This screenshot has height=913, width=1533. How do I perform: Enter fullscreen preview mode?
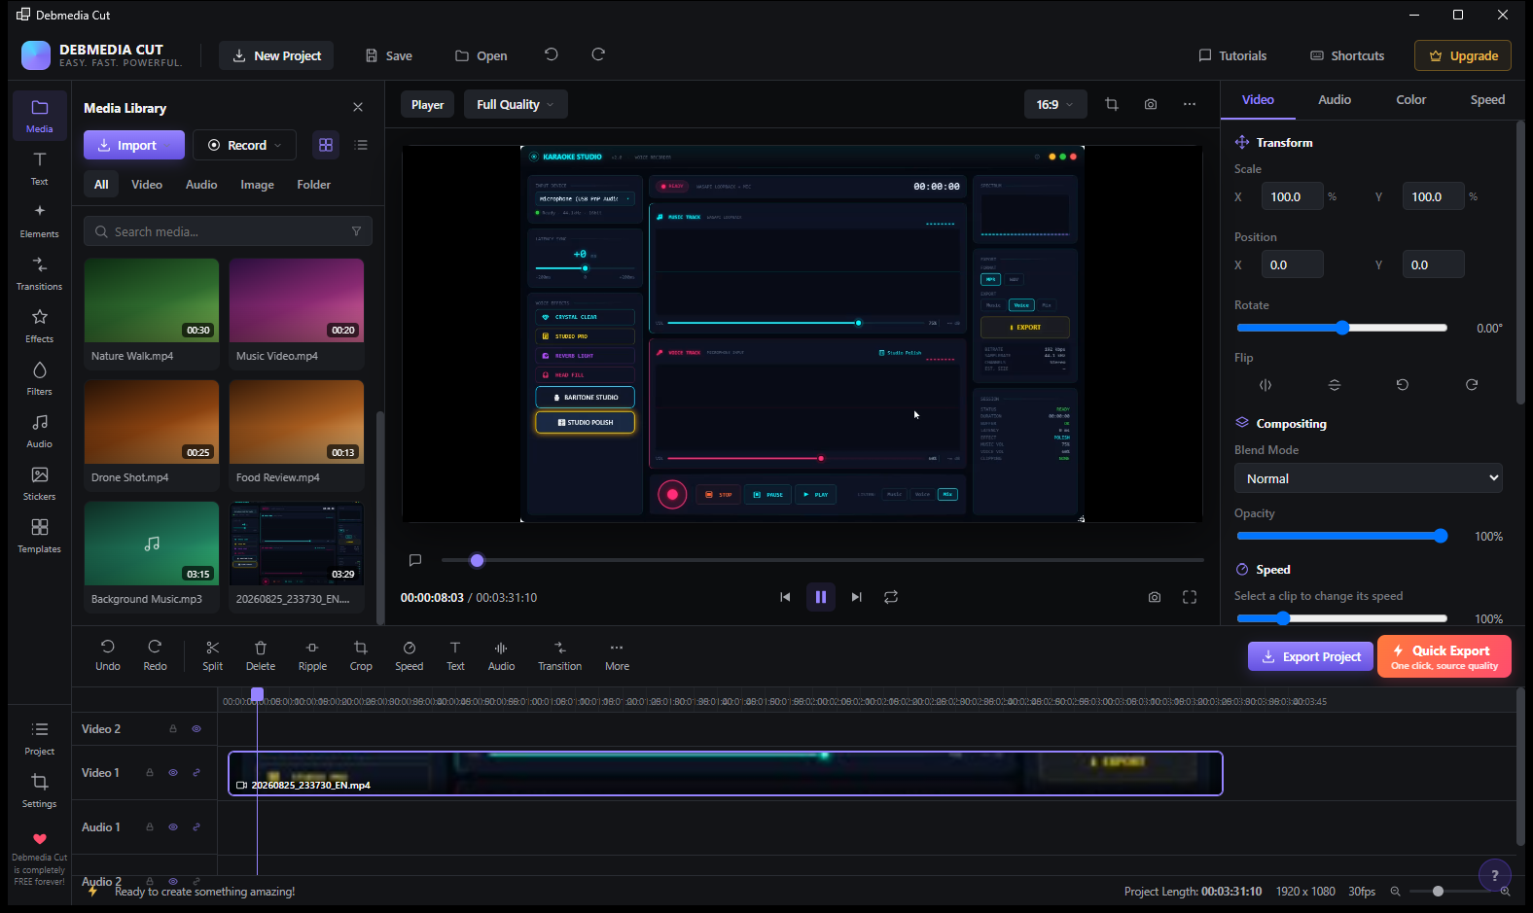tap(1190, 597)
